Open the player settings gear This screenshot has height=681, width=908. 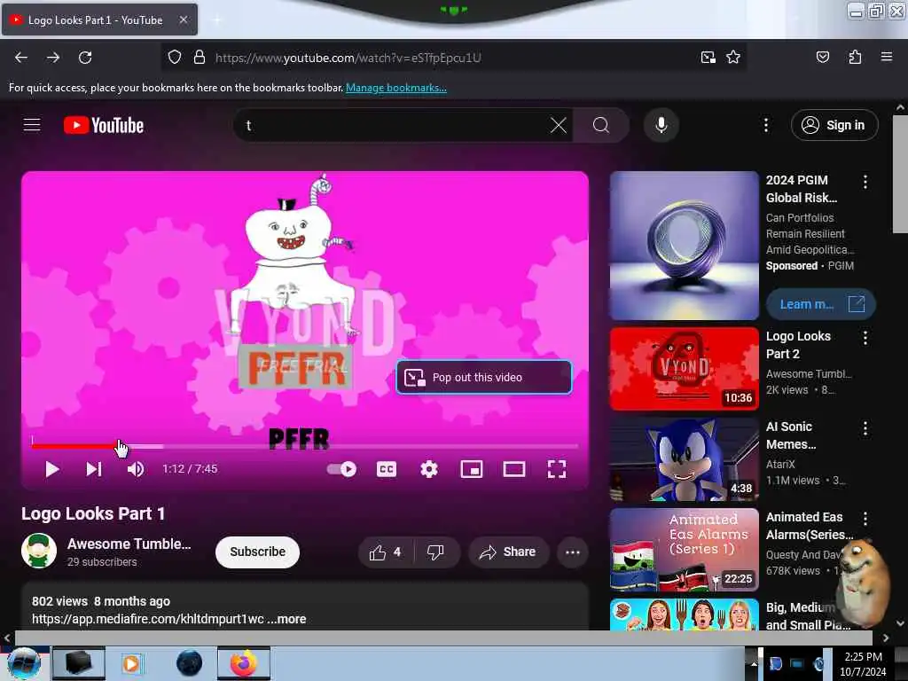pyautogui.click(x=429, y=469)
